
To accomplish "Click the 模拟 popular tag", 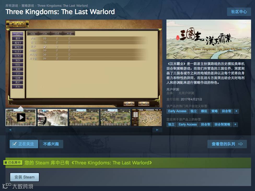I will point(204,111).
